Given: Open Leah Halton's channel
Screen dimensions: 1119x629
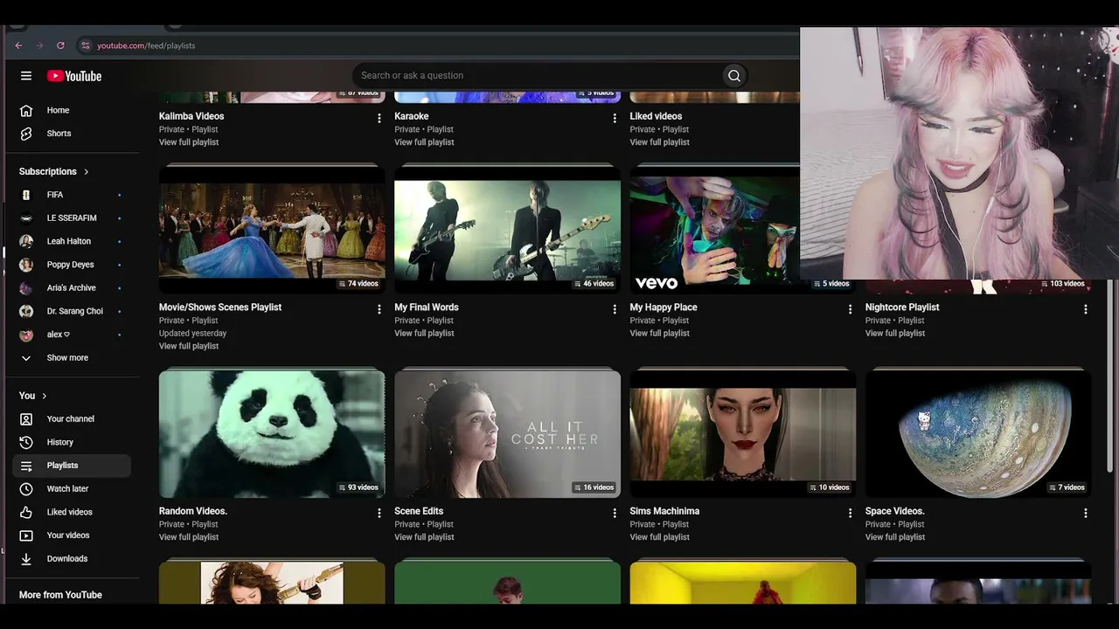Looking at the screenshot, I should [72, 241].
